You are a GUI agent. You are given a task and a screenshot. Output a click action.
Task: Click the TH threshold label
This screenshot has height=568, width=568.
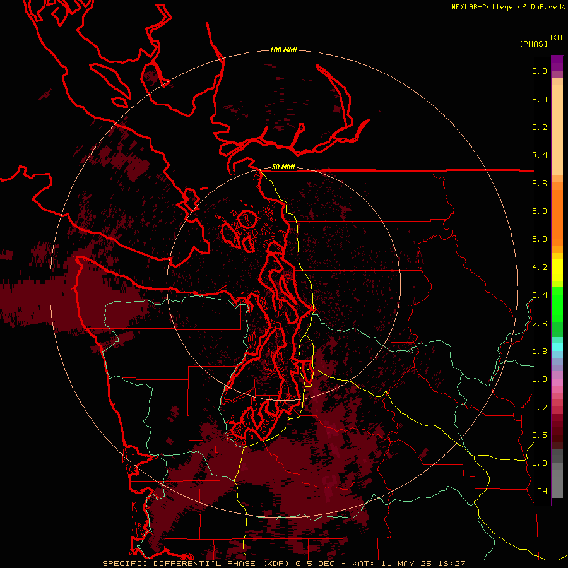[542, 492]
